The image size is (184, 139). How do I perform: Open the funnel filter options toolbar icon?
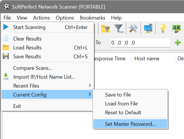coord(119,28)
